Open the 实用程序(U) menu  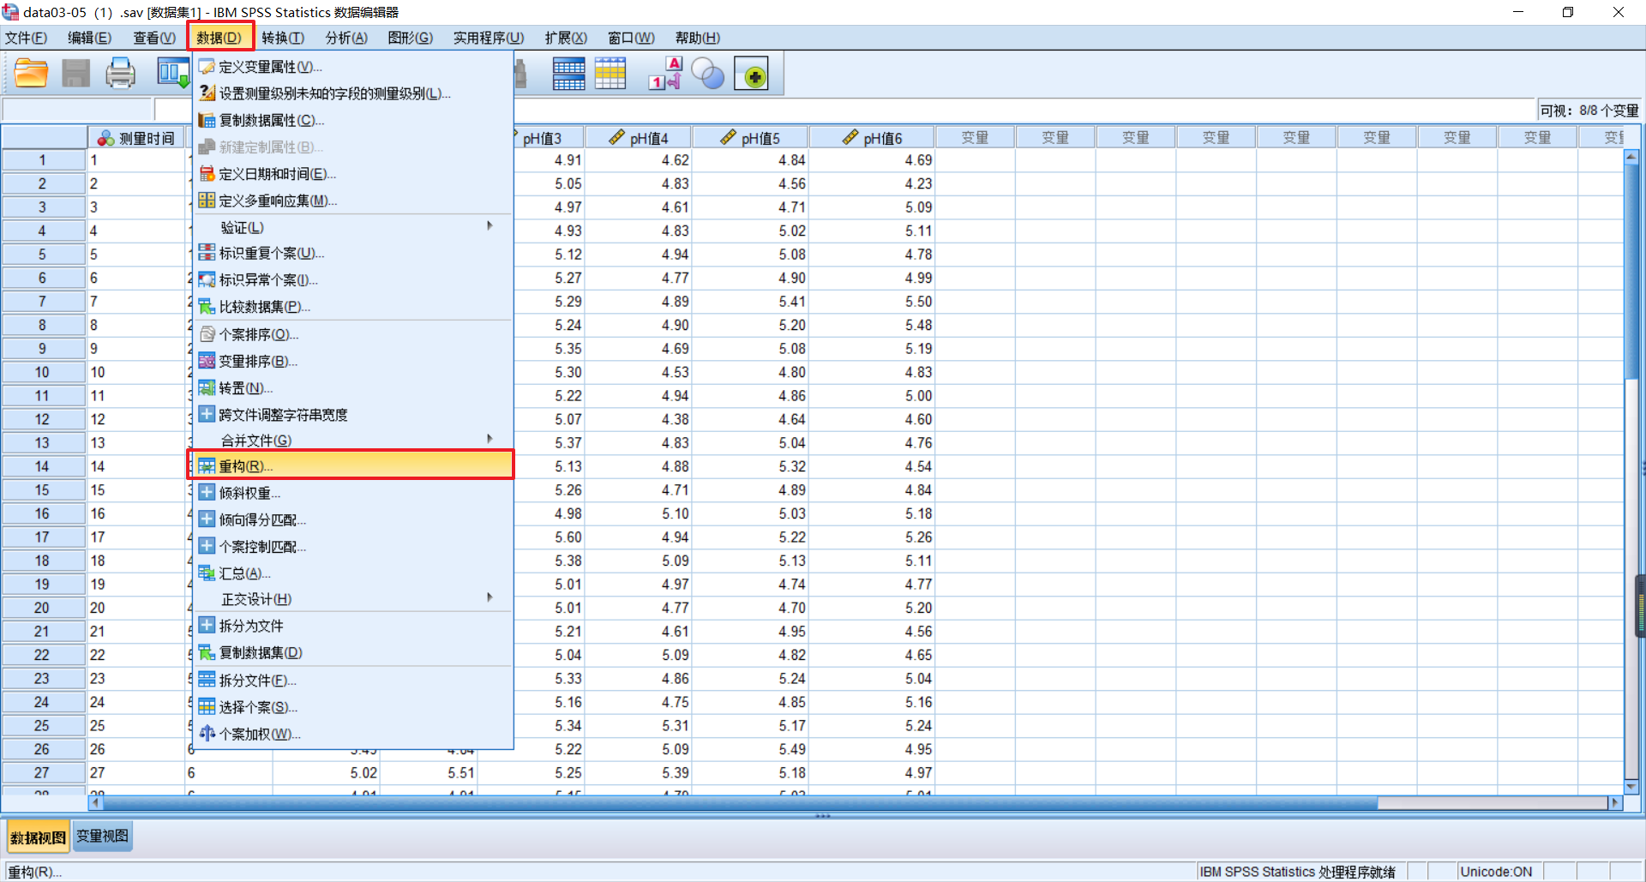[x=489, y=38]
